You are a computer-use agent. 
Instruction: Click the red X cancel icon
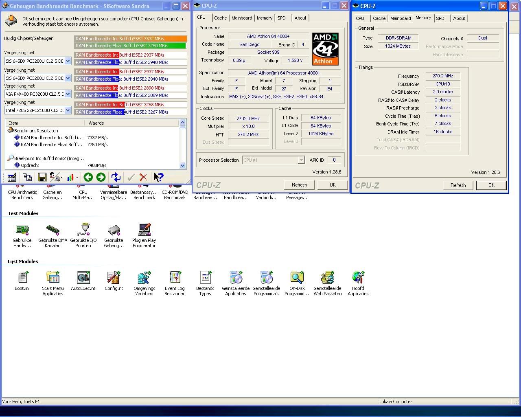point(143,177)
